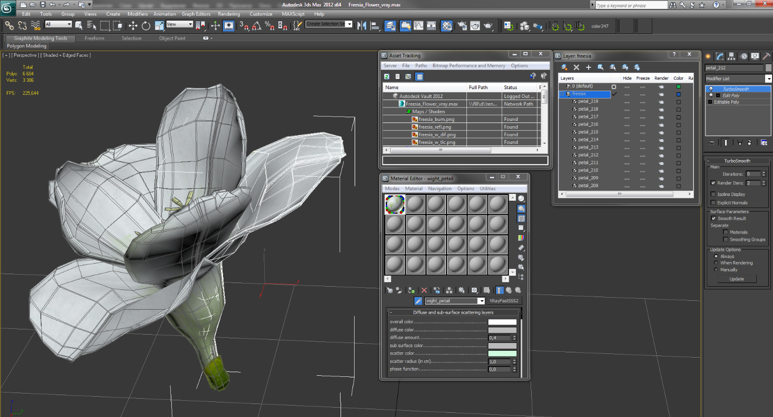The image size is (773, 417).
Task: Open the Utilities hammer panel tab
Action: [766, 56]
